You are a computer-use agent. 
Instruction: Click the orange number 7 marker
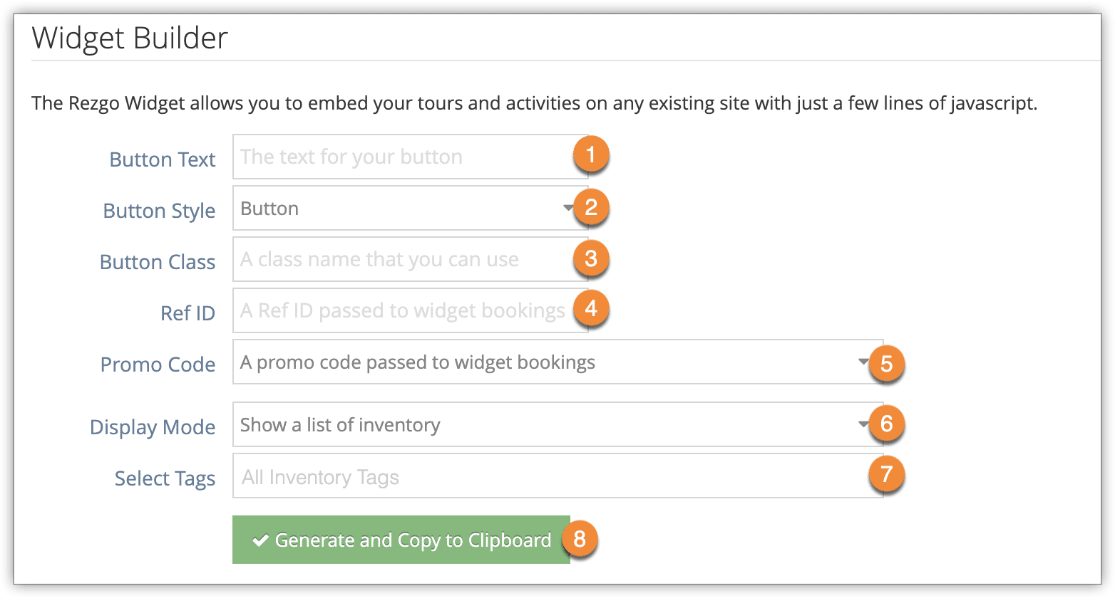tap(886, 474)
